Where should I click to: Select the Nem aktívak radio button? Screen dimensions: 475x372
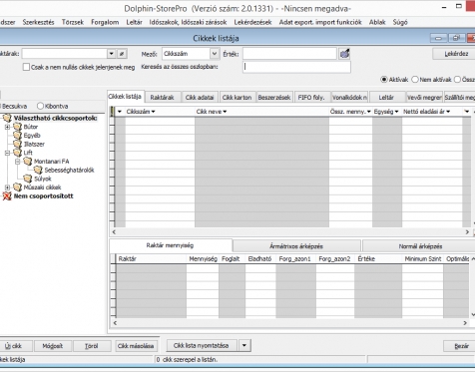pyautogui.click(x=415, y=80)
